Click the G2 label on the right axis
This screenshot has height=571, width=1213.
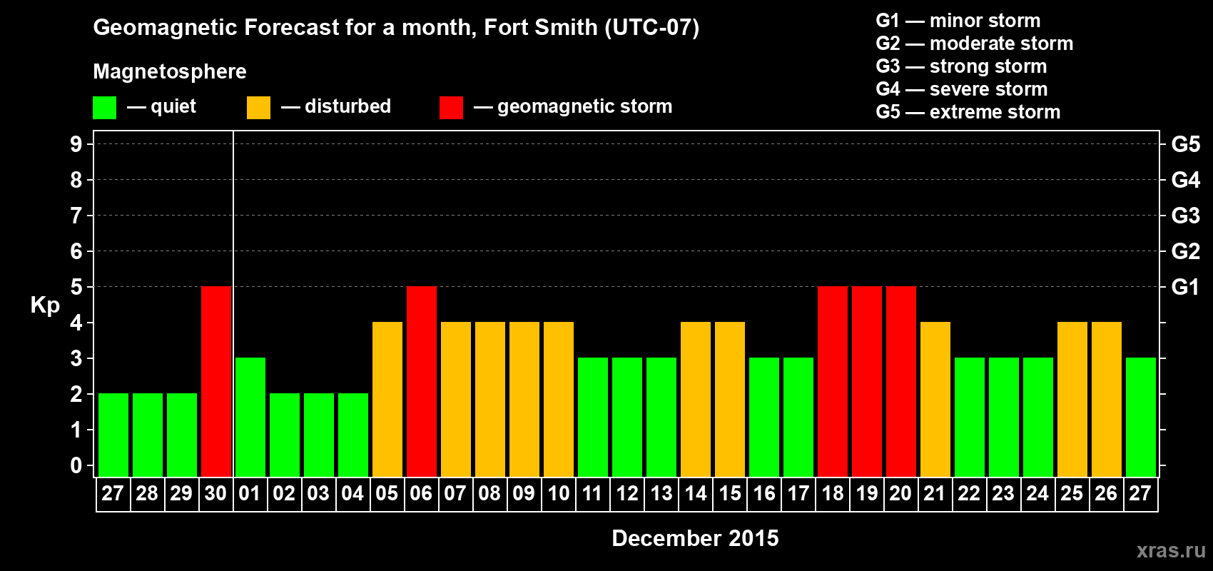pos(1186,251)
